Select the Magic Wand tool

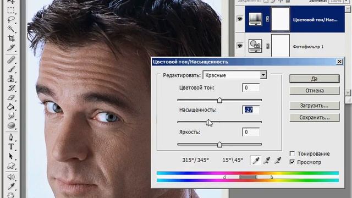(11, 29)
